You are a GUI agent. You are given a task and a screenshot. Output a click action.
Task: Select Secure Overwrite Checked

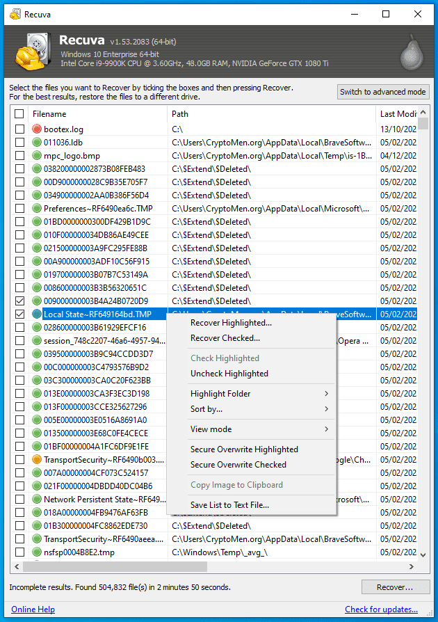click(x=261, y=465)
